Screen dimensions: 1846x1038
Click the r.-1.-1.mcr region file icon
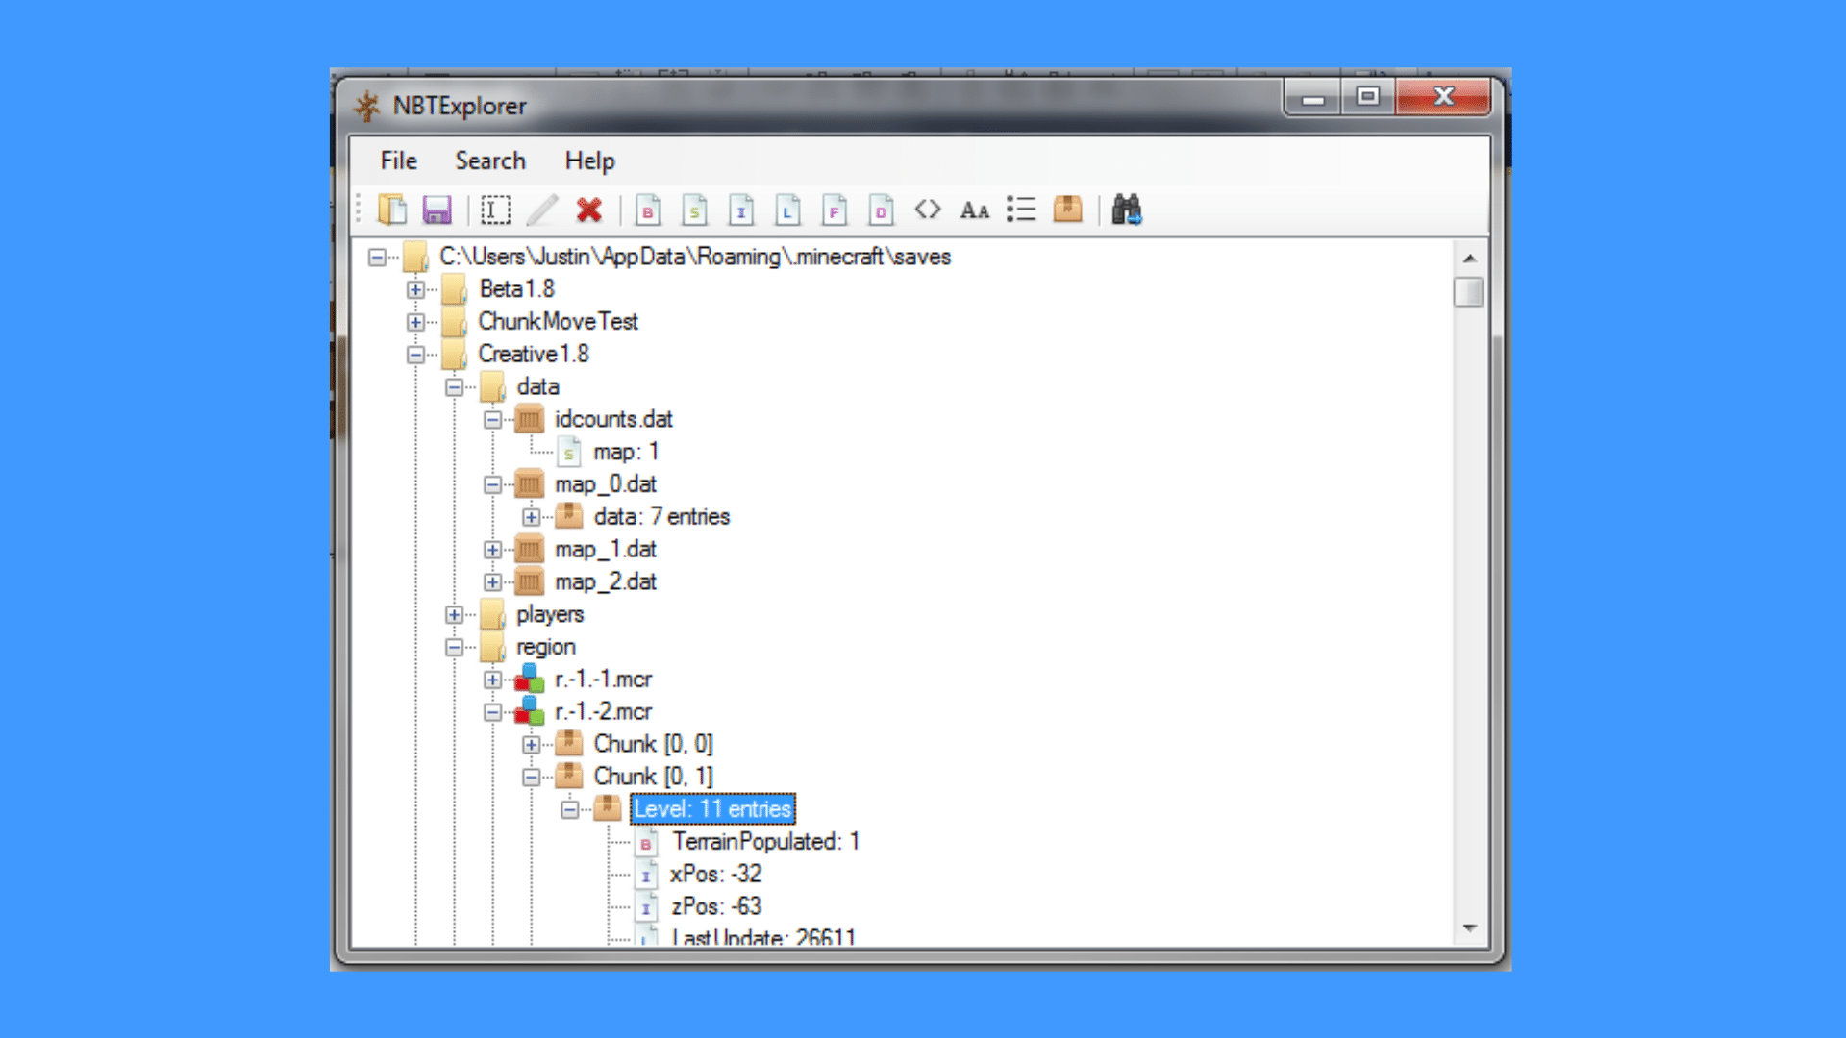tap(529, 679)
